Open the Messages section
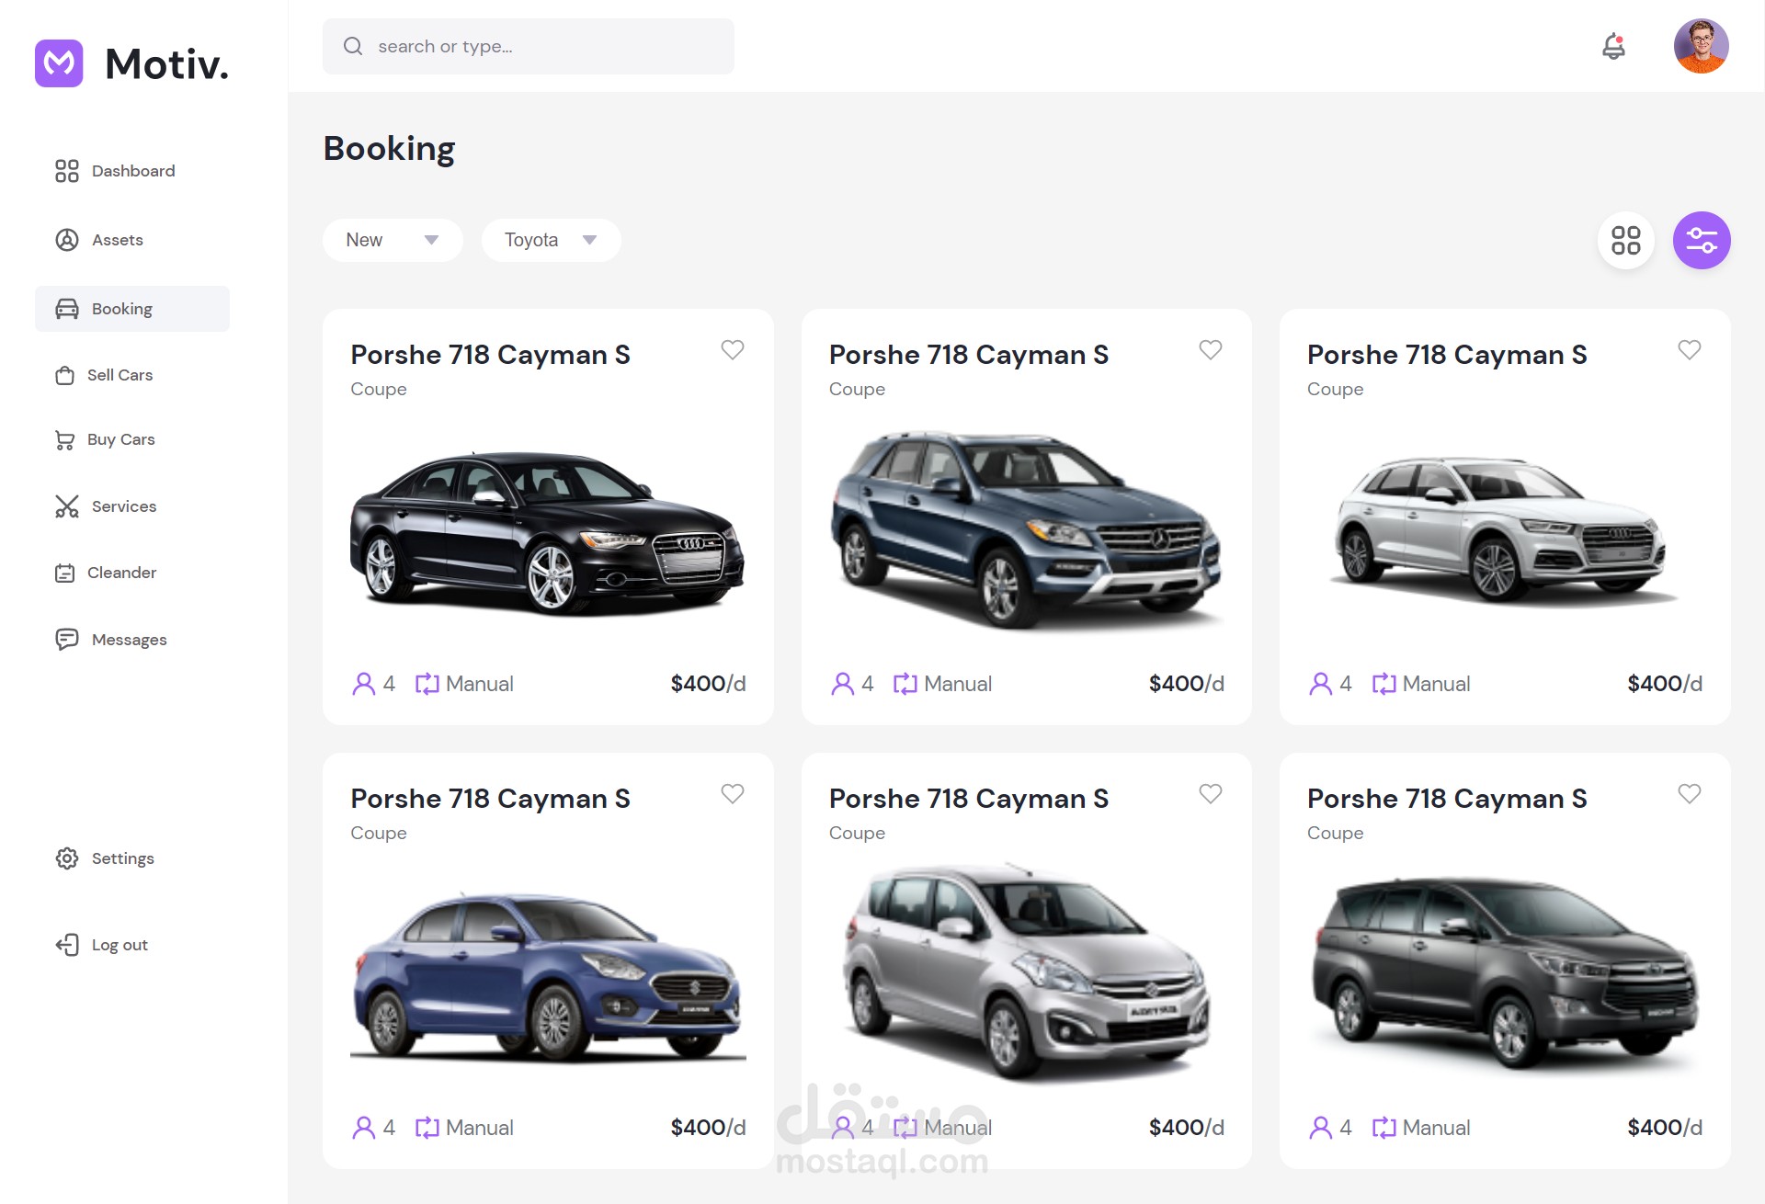 coord(128,640)
